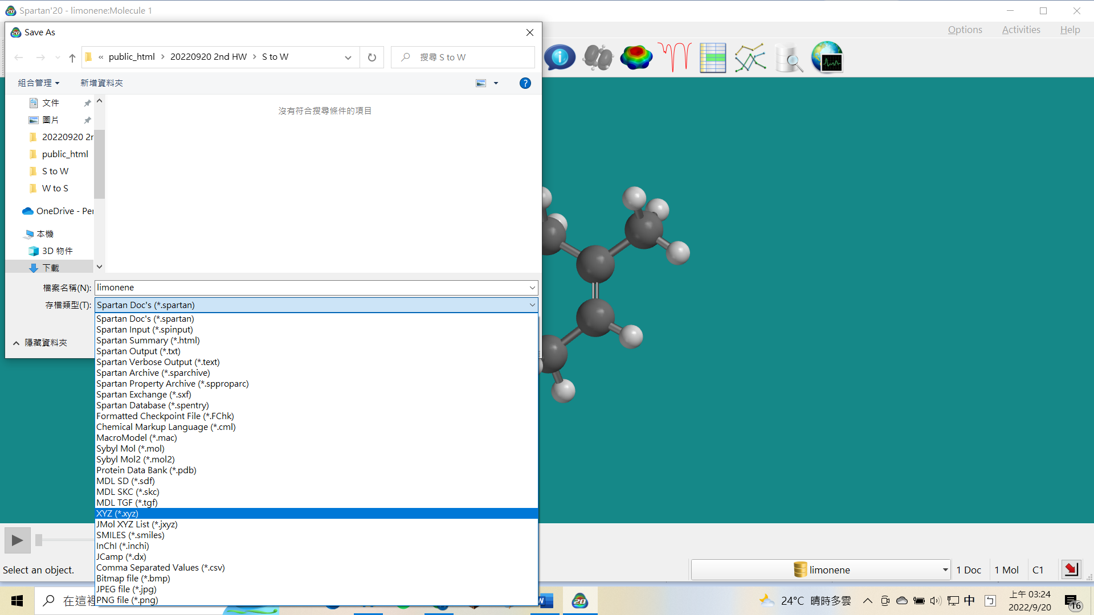Select 圖片 in navigation pane
The image size is (1094, 615).
click(x=50, y=120)
